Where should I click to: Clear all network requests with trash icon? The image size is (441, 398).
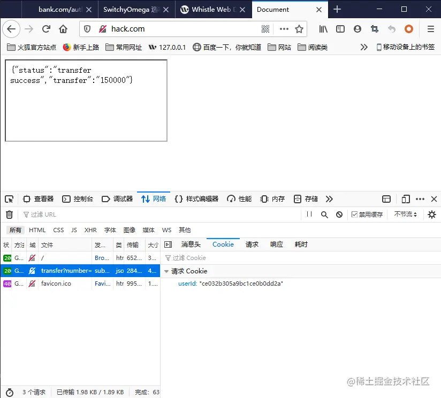tap(10, 214)
